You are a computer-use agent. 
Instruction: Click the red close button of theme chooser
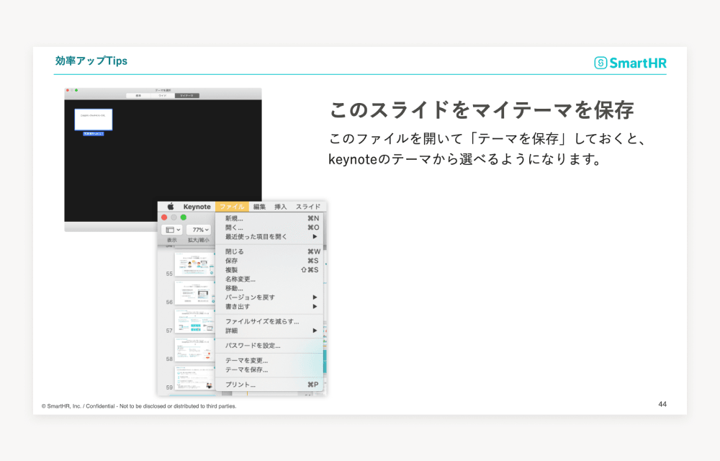(68, 91)
